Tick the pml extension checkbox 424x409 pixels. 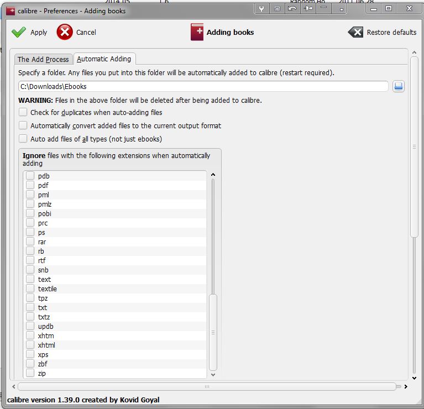pos(30,195)
